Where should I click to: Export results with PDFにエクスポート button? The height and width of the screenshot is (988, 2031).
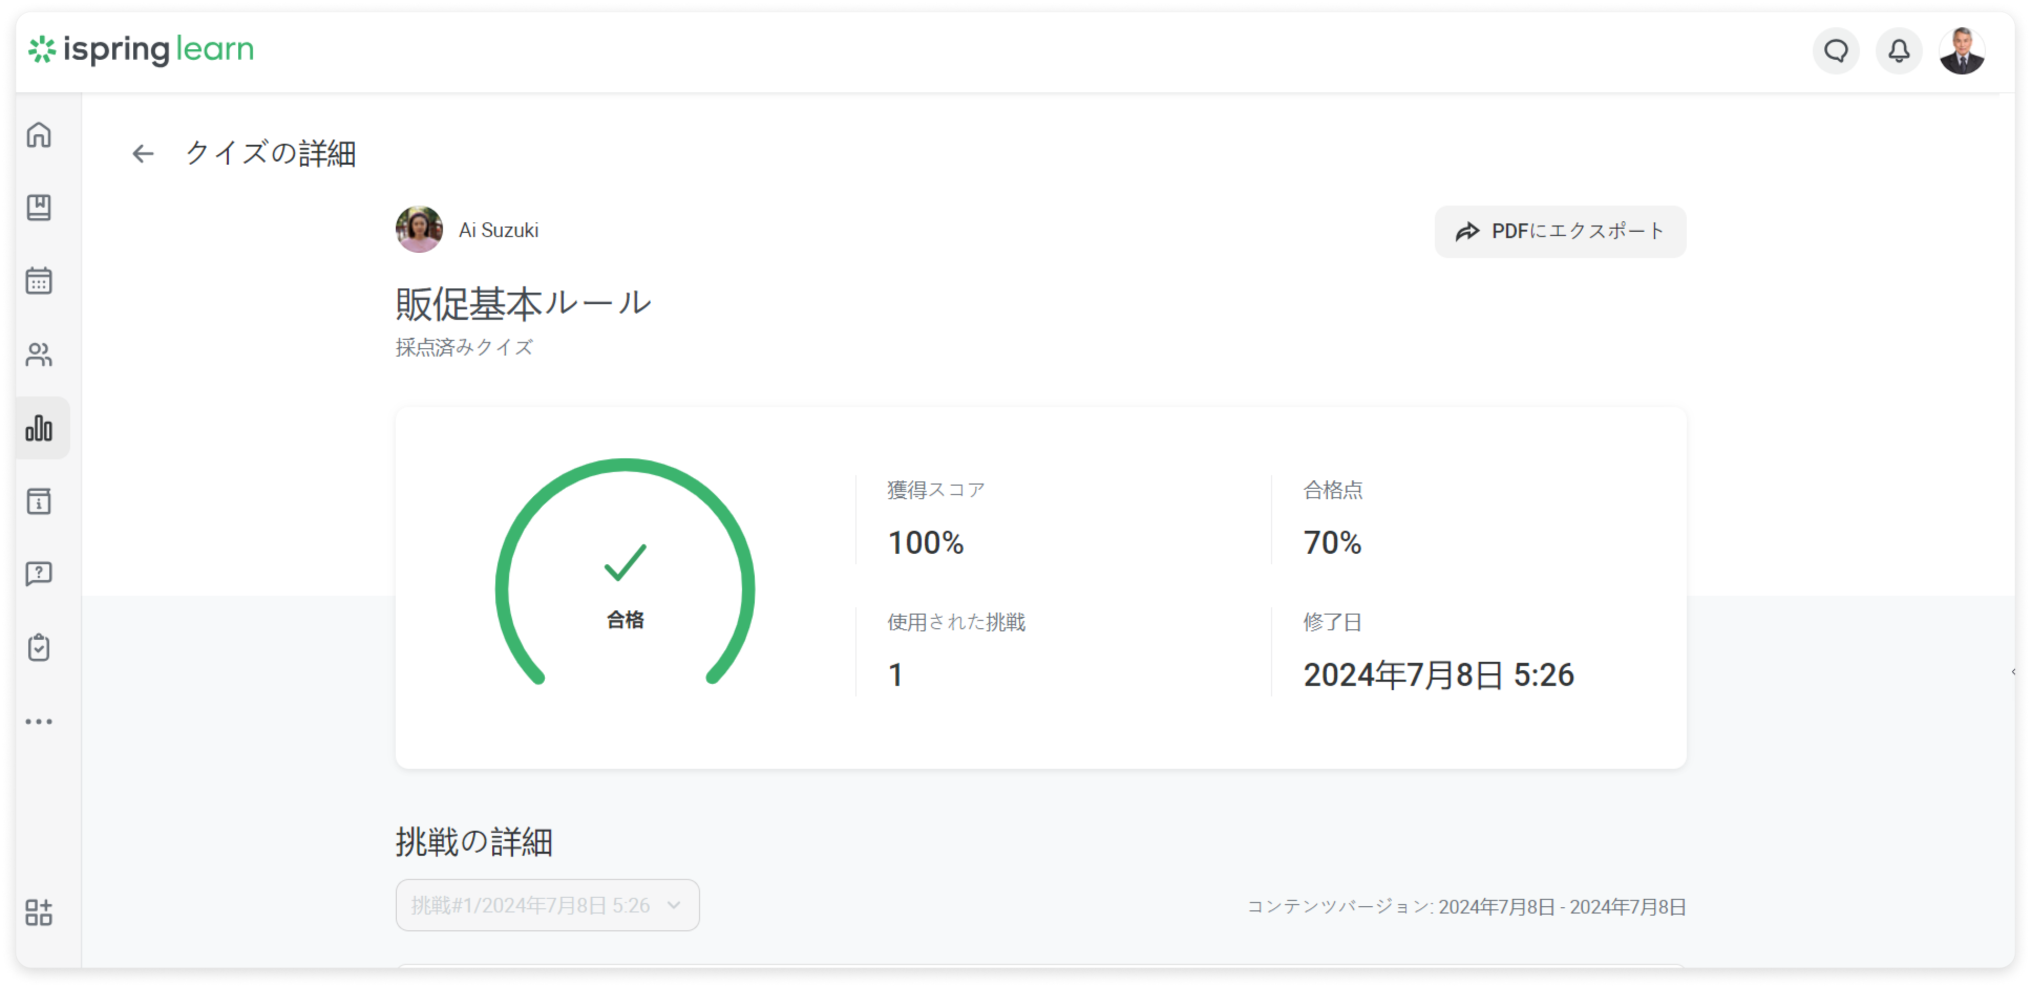pos(1560,231)
